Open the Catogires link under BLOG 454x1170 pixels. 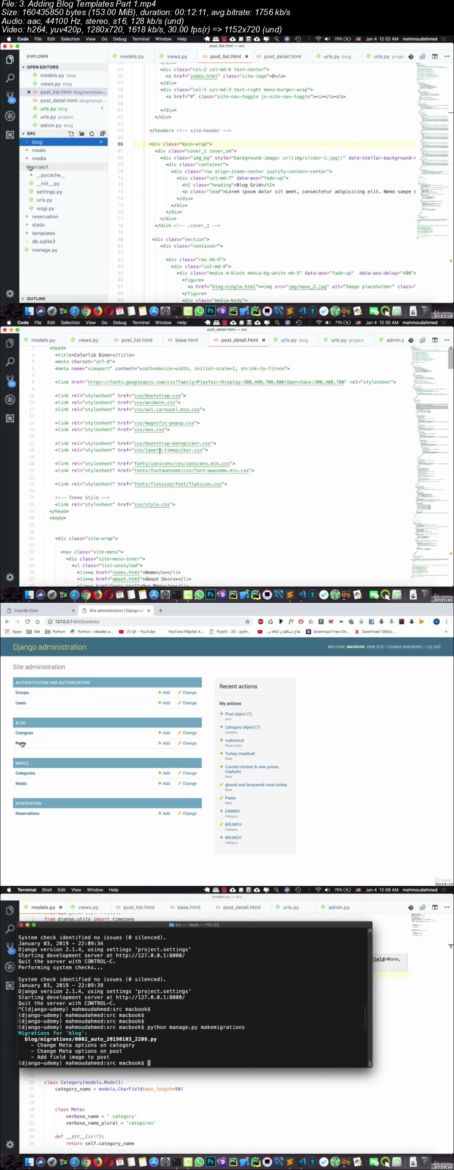[x=24, y=733]
